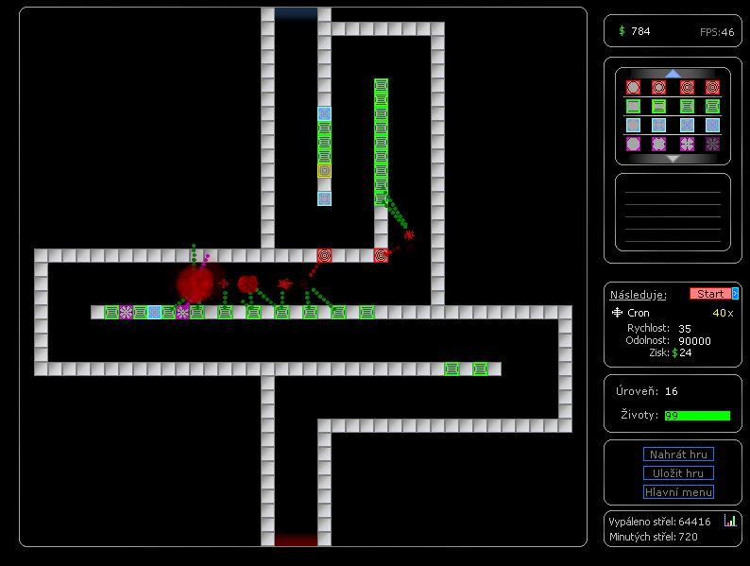Screen dimensions: 750x566
Task: Click the smaller red blob enemy
Action: click(x=247, y=283)
